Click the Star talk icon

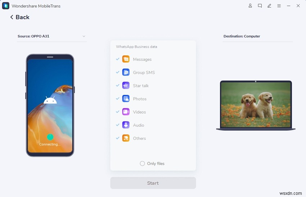point(126,85)
